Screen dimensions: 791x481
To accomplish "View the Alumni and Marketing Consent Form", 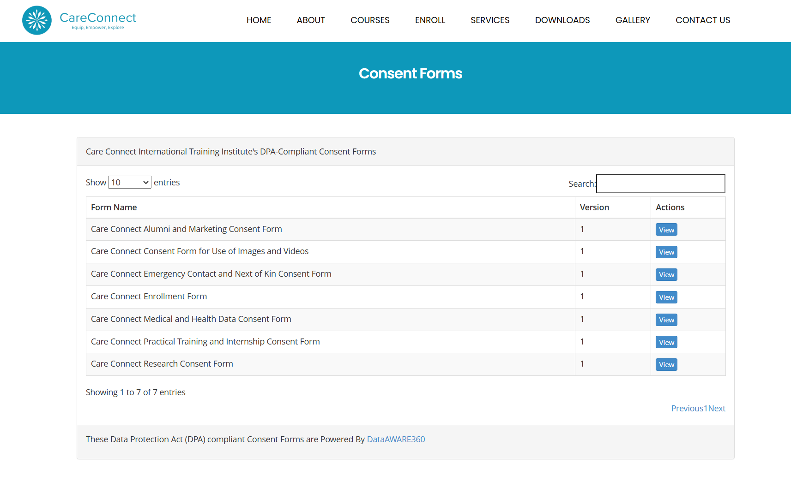I will pyautogui.click(x=666, y=229).
